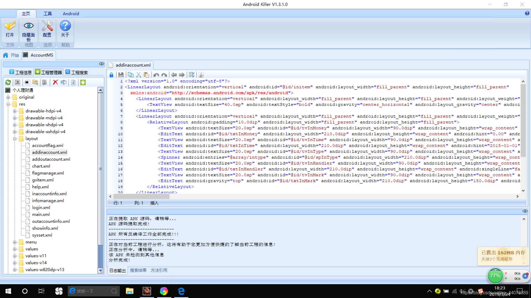Open File Explorer from the taskbar
The height and width of the screenshot is (298, 531).
pos(129,291)
